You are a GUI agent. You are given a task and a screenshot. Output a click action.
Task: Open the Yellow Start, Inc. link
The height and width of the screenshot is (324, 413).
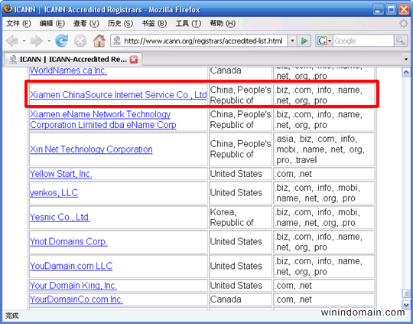[x=61, y=174]
